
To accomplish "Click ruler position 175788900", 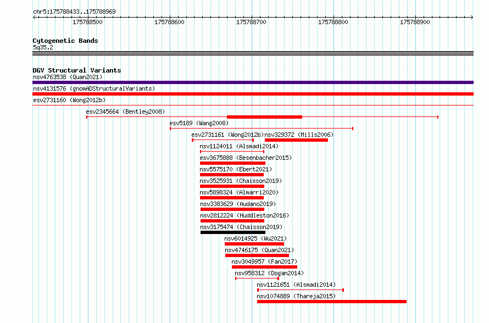I will coord(415,22).
